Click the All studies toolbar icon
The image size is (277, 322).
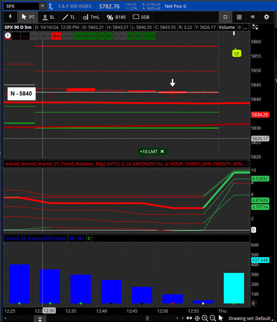point(252,17)
